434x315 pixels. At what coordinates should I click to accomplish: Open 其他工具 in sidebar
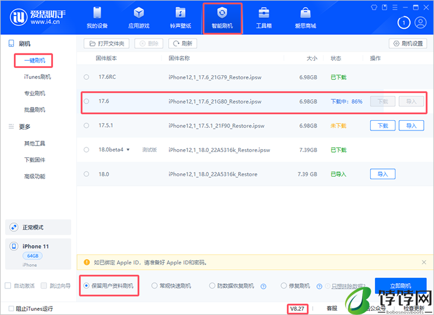[34, 144]
